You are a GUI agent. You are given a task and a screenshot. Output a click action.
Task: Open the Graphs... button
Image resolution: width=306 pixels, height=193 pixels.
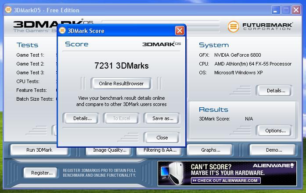coord(209,150)
